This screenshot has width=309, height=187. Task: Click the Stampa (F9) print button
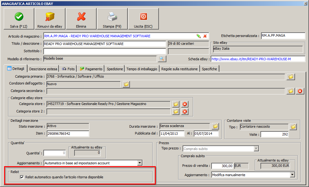[112, 19]
